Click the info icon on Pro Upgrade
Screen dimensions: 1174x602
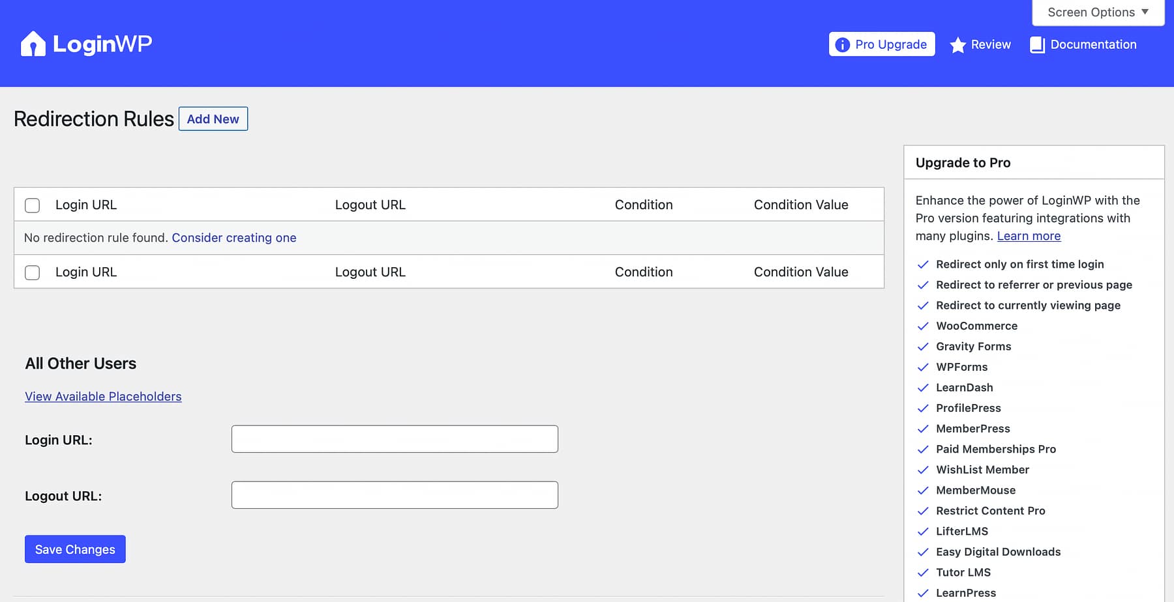click(x=842, y=44)
